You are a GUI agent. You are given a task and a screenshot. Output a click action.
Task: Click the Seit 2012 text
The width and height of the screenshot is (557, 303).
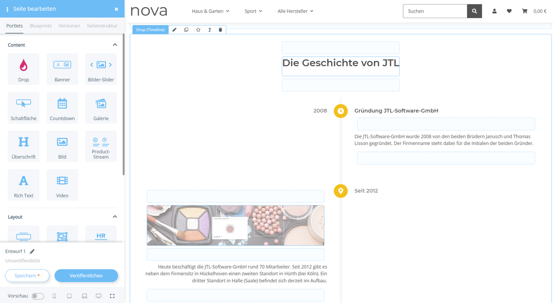click(366, 191)
